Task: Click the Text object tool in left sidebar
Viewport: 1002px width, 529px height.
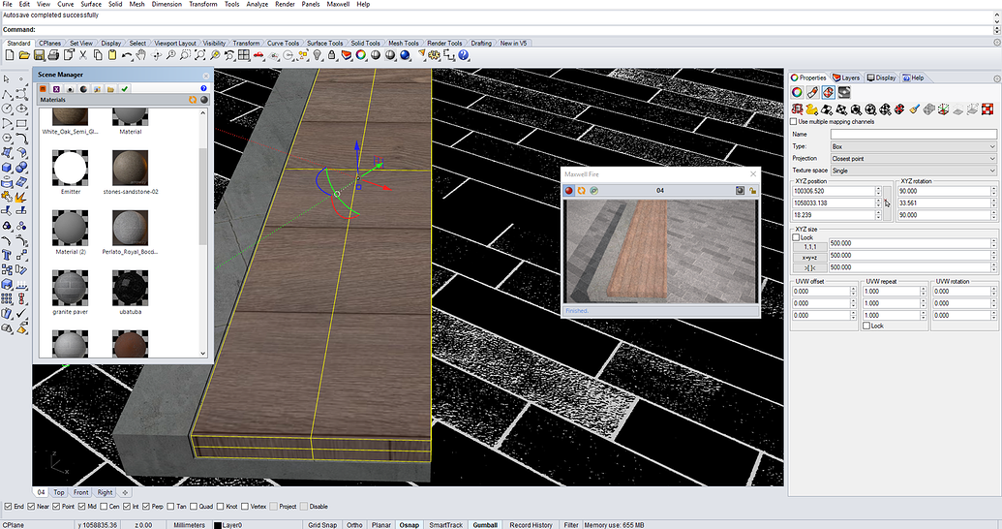Action: (x=8, y=255)
